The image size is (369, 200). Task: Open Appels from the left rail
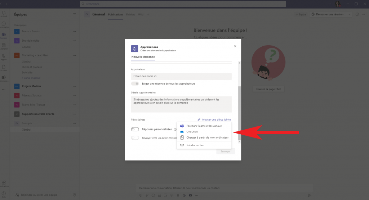tap(4, 57)
